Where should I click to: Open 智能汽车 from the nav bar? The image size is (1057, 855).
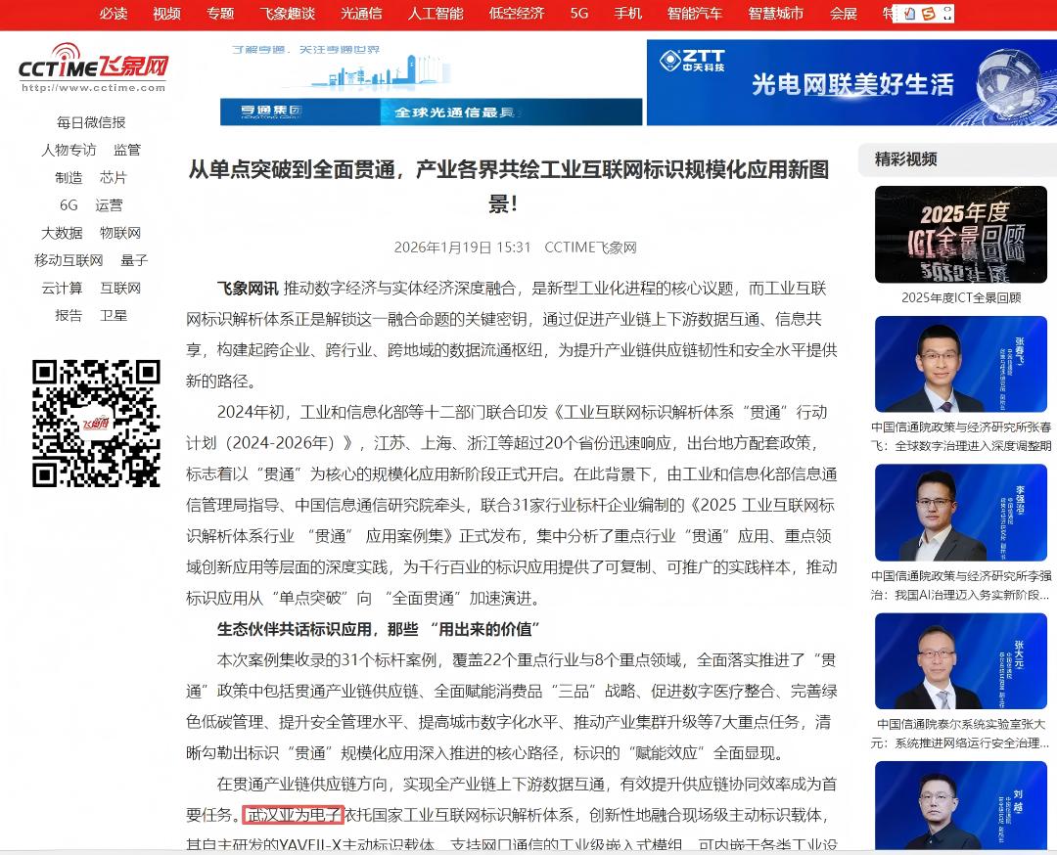(x=695, y=13)
